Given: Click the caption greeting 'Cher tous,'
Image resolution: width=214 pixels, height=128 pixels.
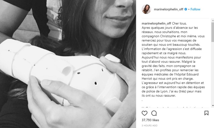Looking at the screenshot, I should [x=179, y=23].
